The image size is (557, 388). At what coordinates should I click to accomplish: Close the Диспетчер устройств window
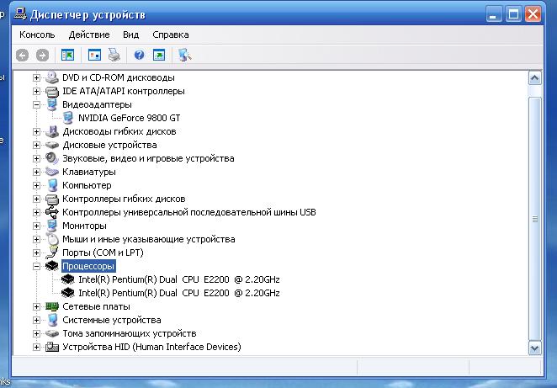point(533,14)
